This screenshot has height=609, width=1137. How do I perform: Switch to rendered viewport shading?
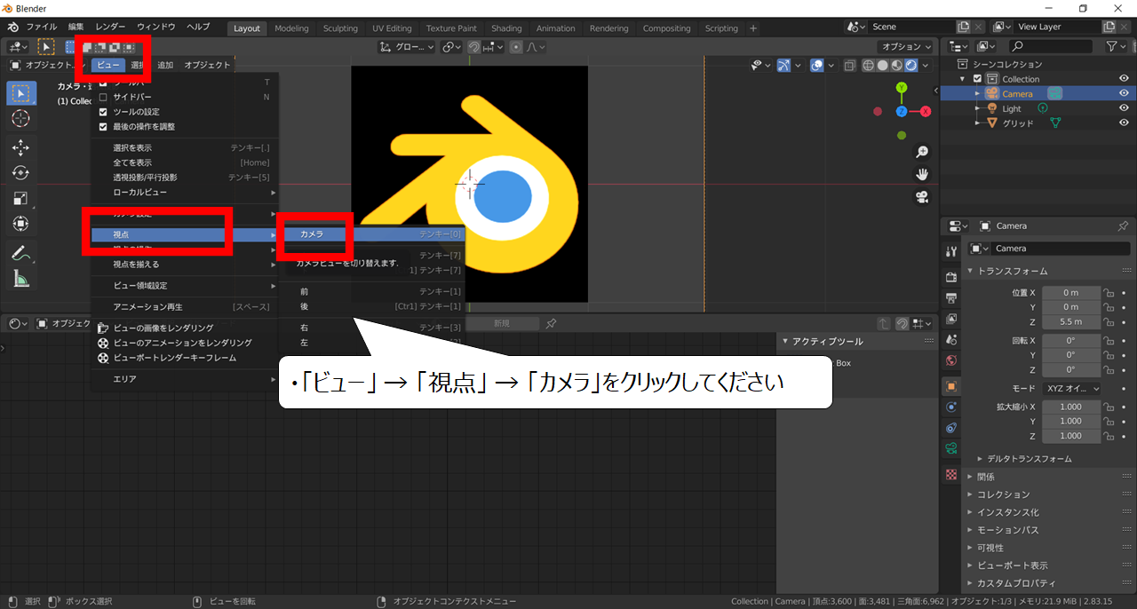[911, 65]
